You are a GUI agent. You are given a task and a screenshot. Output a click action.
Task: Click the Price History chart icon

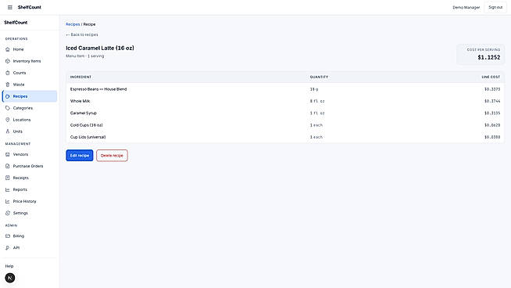pos(8,201)
